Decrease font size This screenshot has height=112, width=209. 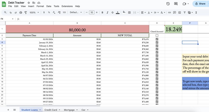pos(87,12)
